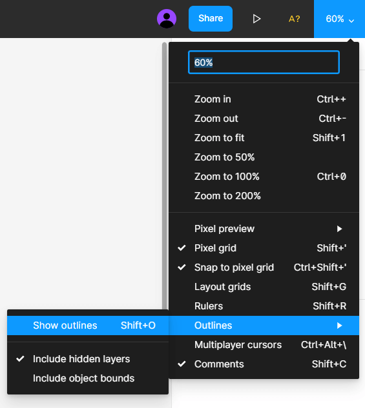
Task: Click the chevron next to 60%
Action: tap(351, 21)
